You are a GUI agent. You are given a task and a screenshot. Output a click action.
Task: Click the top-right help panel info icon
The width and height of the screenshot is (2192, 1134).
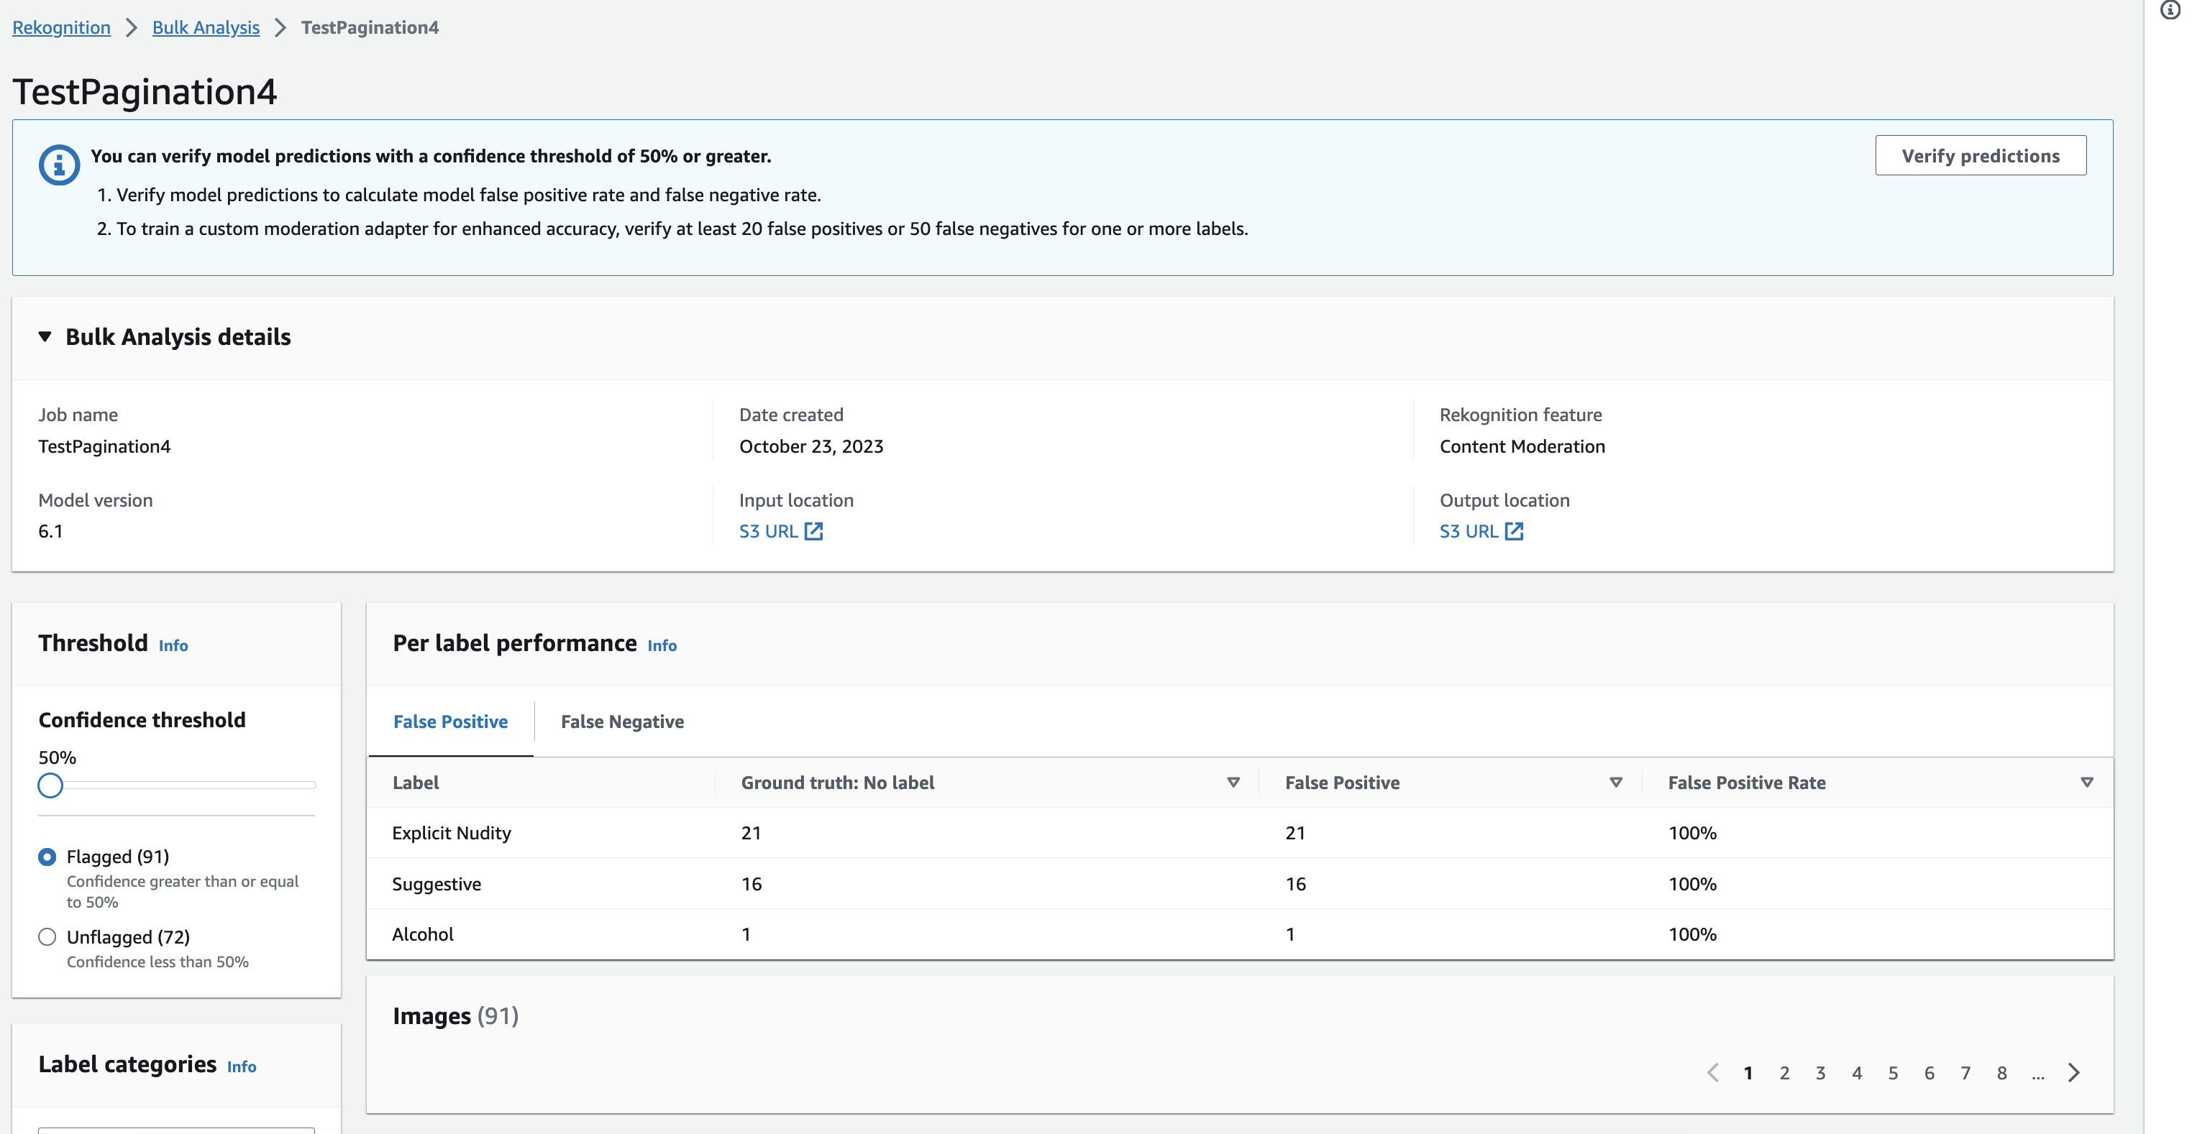tap(2170, 10)
